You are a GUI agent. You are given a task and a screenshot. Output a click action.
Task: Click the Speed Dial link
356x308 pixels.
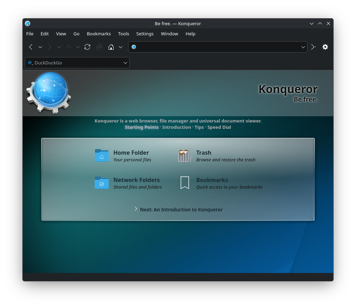pos(219,127)
